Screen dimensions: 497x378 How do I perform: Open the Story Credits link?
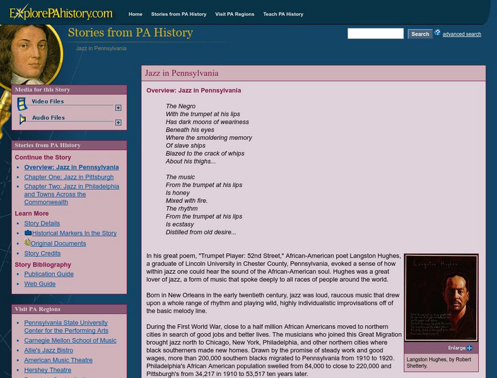[42, 253]
